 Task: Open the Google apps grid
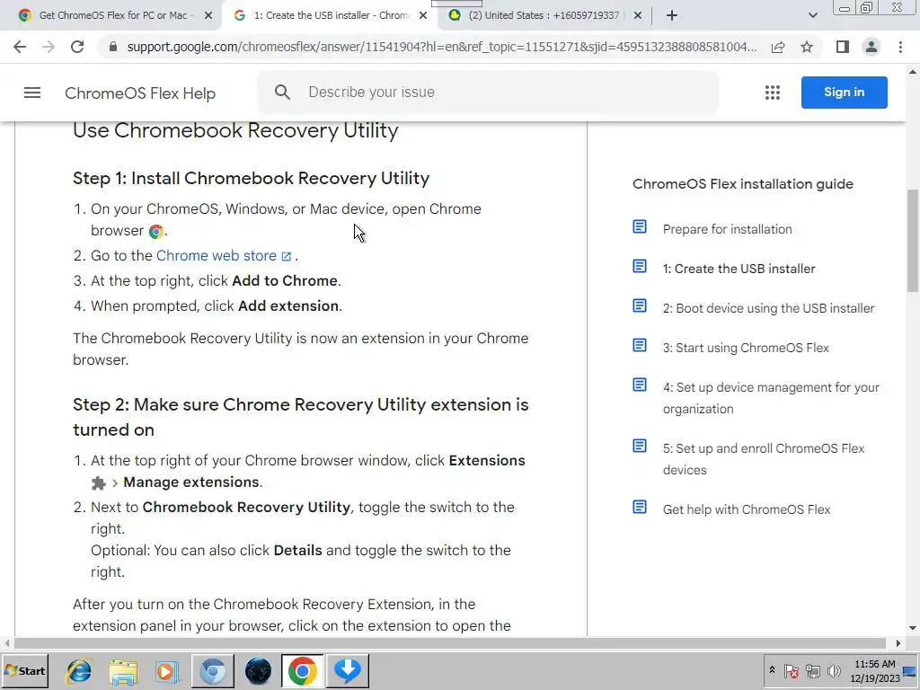click(772, 93)
